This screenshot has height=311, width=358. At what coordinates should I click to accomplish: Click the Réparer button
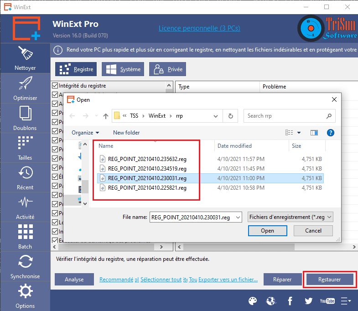282,280
